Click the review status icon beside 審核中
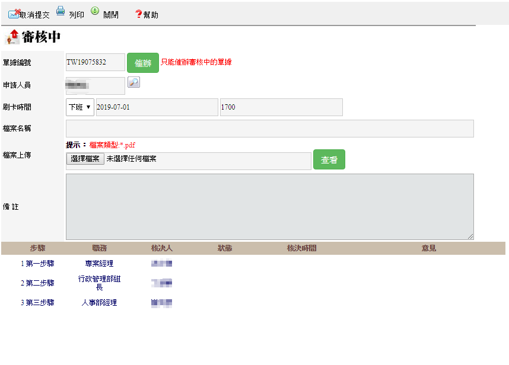Screen dimensions: 509x365 (12, 37)
